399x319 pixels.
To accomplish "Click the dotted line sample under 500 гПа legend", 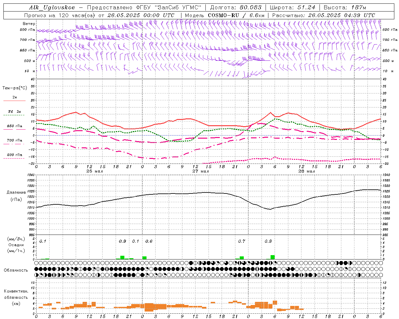I will [x=14, y=158].
